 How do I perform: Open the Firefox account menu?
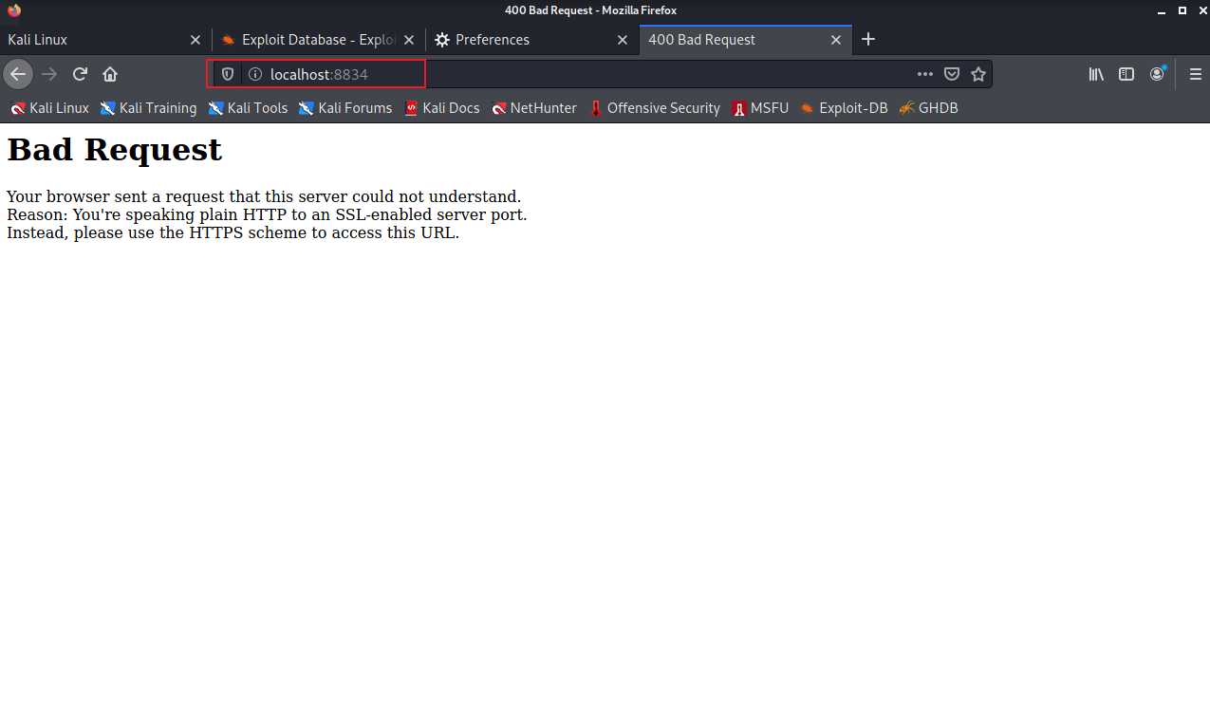1157,74
